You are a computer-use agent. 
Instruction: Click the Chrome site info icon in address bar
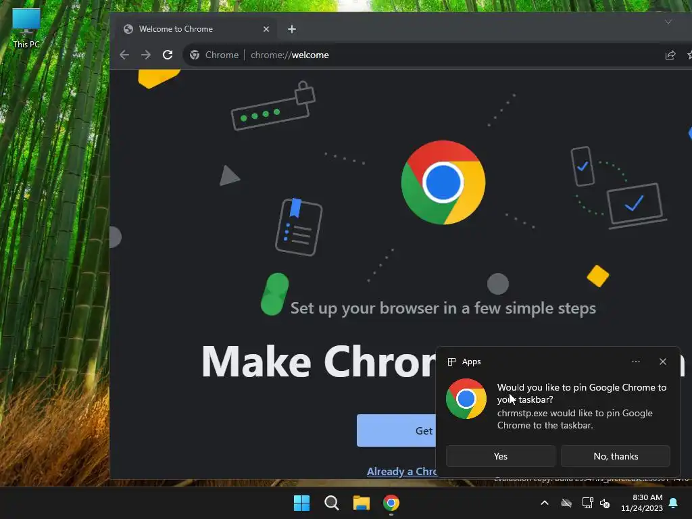[194, 55]
